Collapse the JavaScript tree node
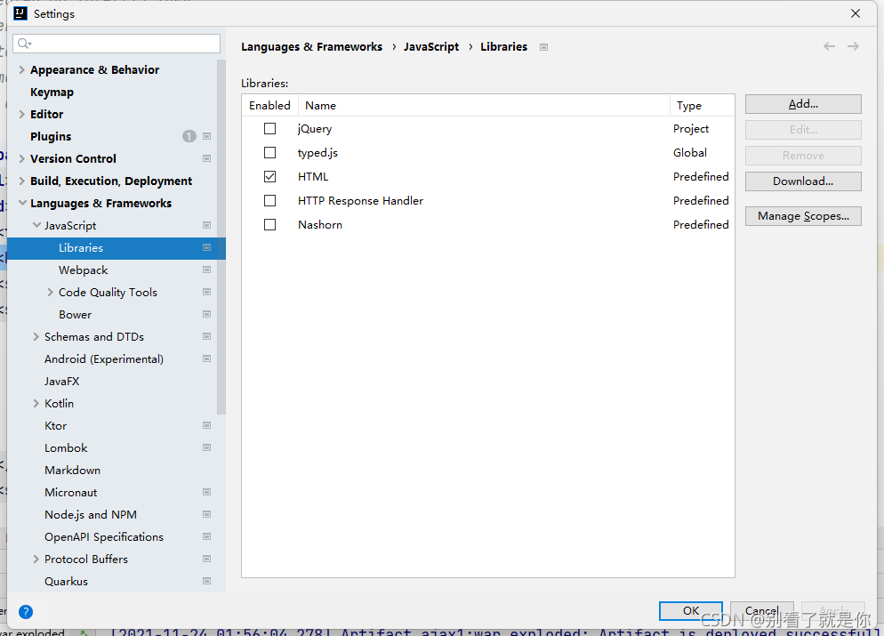The height and width of the screenshot is (636, 884). (x=36, y=226)
